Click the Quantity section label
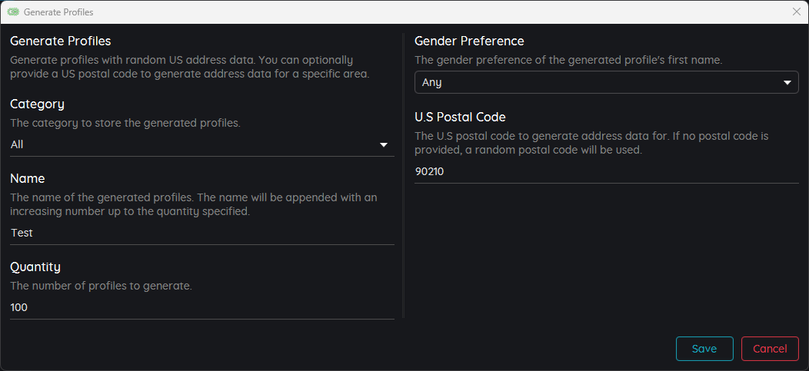Viewport: 809px width, 371px height. coord(35,267)
